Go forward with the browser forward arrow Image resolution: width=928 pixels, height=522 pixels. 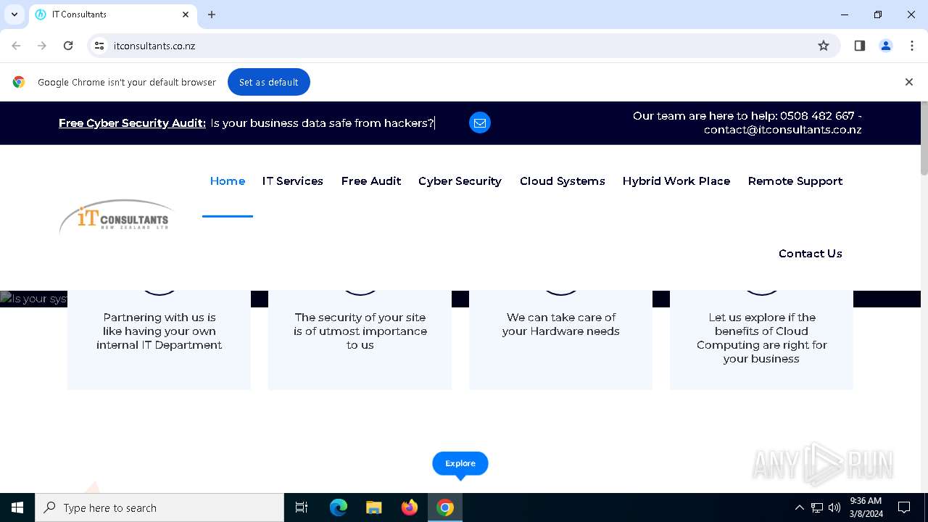pyautogui.click(x=42, y=46)
